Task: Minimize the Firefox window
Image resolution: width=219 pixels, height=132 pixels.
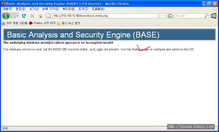Action: click(205, 4)
